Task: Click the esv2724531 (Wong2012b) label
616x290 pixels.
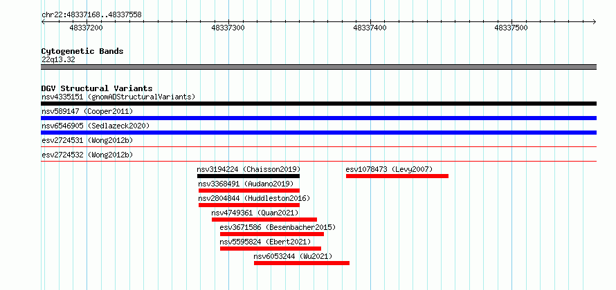Action: 87,140
